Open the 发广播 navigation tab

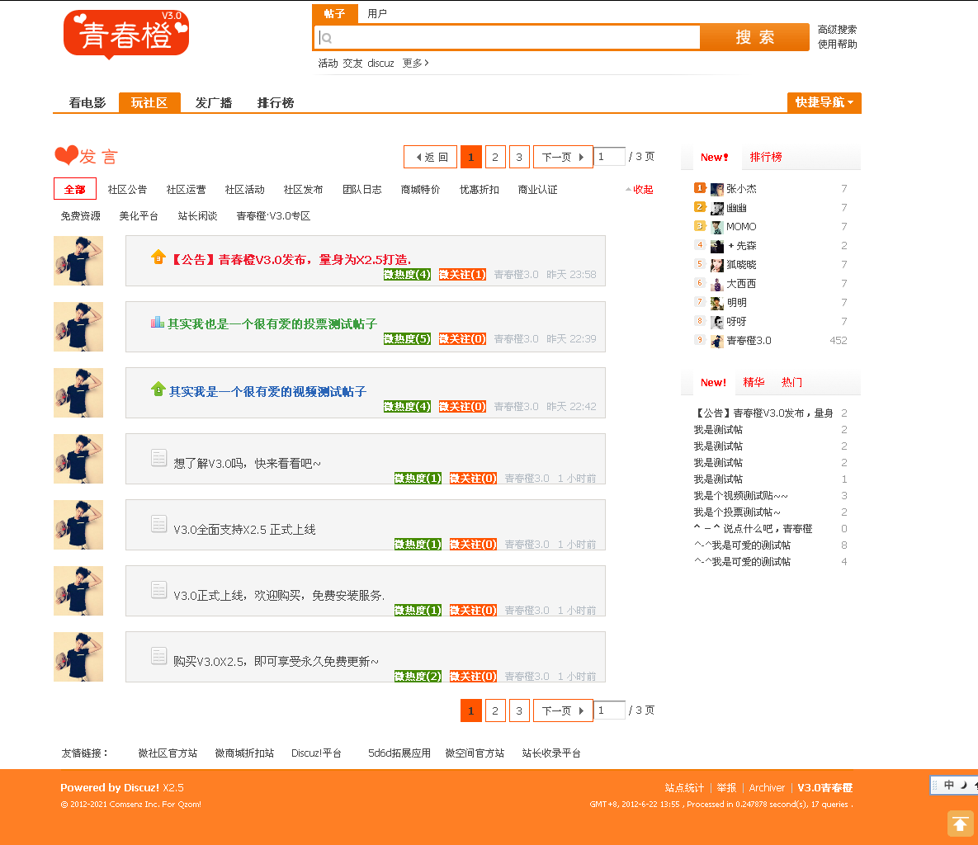coord(213,103)
